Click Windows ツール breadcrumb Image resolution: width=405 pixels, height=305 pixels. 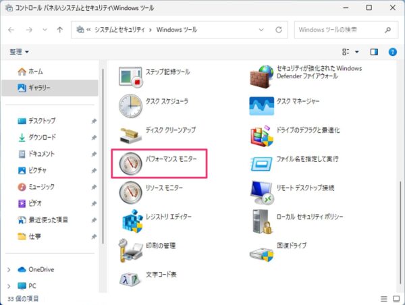pos(177,30)
